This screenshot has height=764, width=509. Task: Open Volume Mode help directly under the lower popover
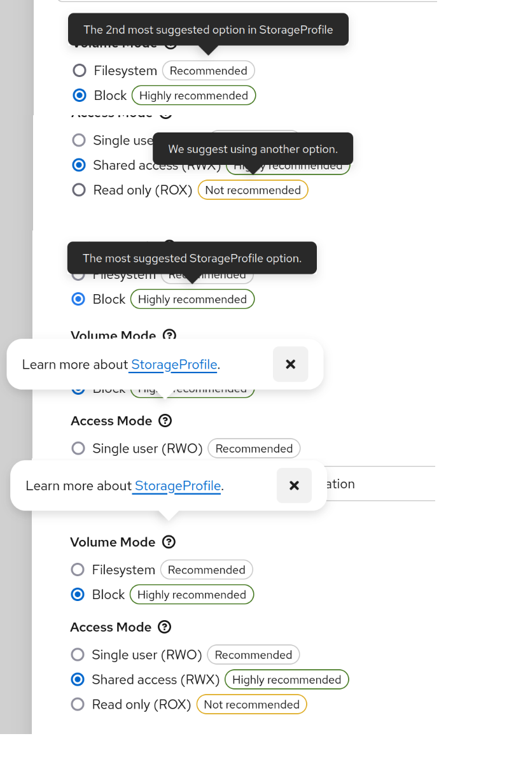point(169,542)
